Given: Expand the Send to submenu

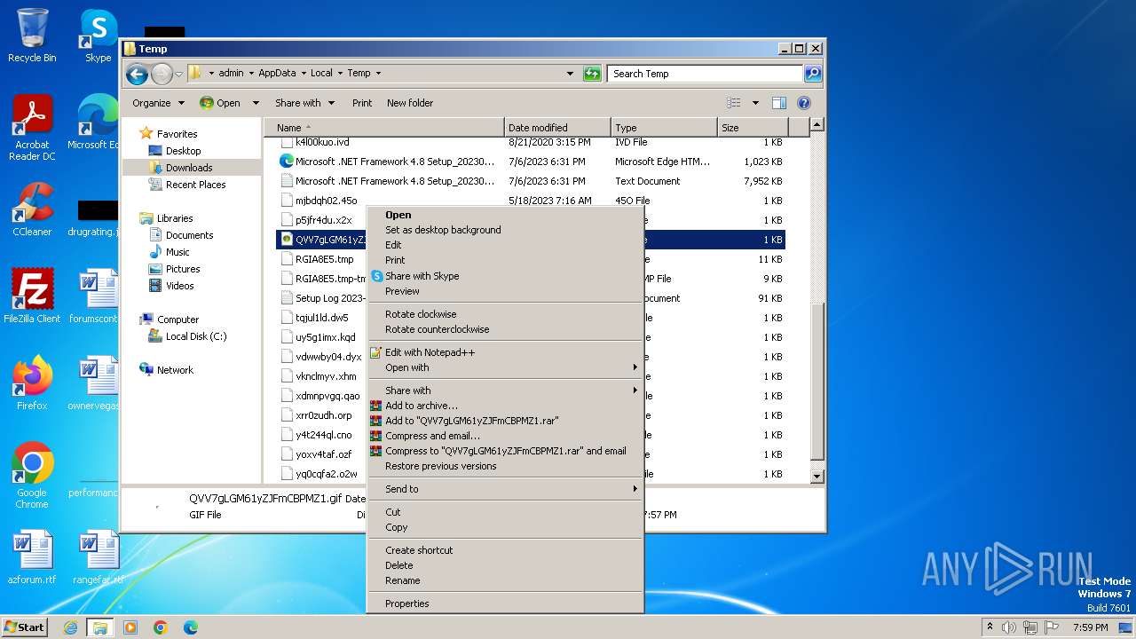Looking at the screenshot, I should pos(504,489).
